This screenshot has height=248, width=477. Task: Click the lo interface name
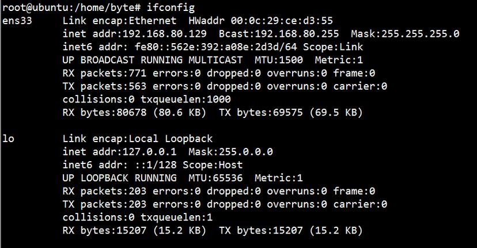[x=8, y=139]
